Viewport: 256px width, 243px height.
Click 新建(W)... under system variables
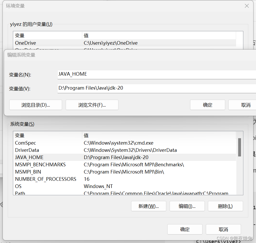click(149, 206)
